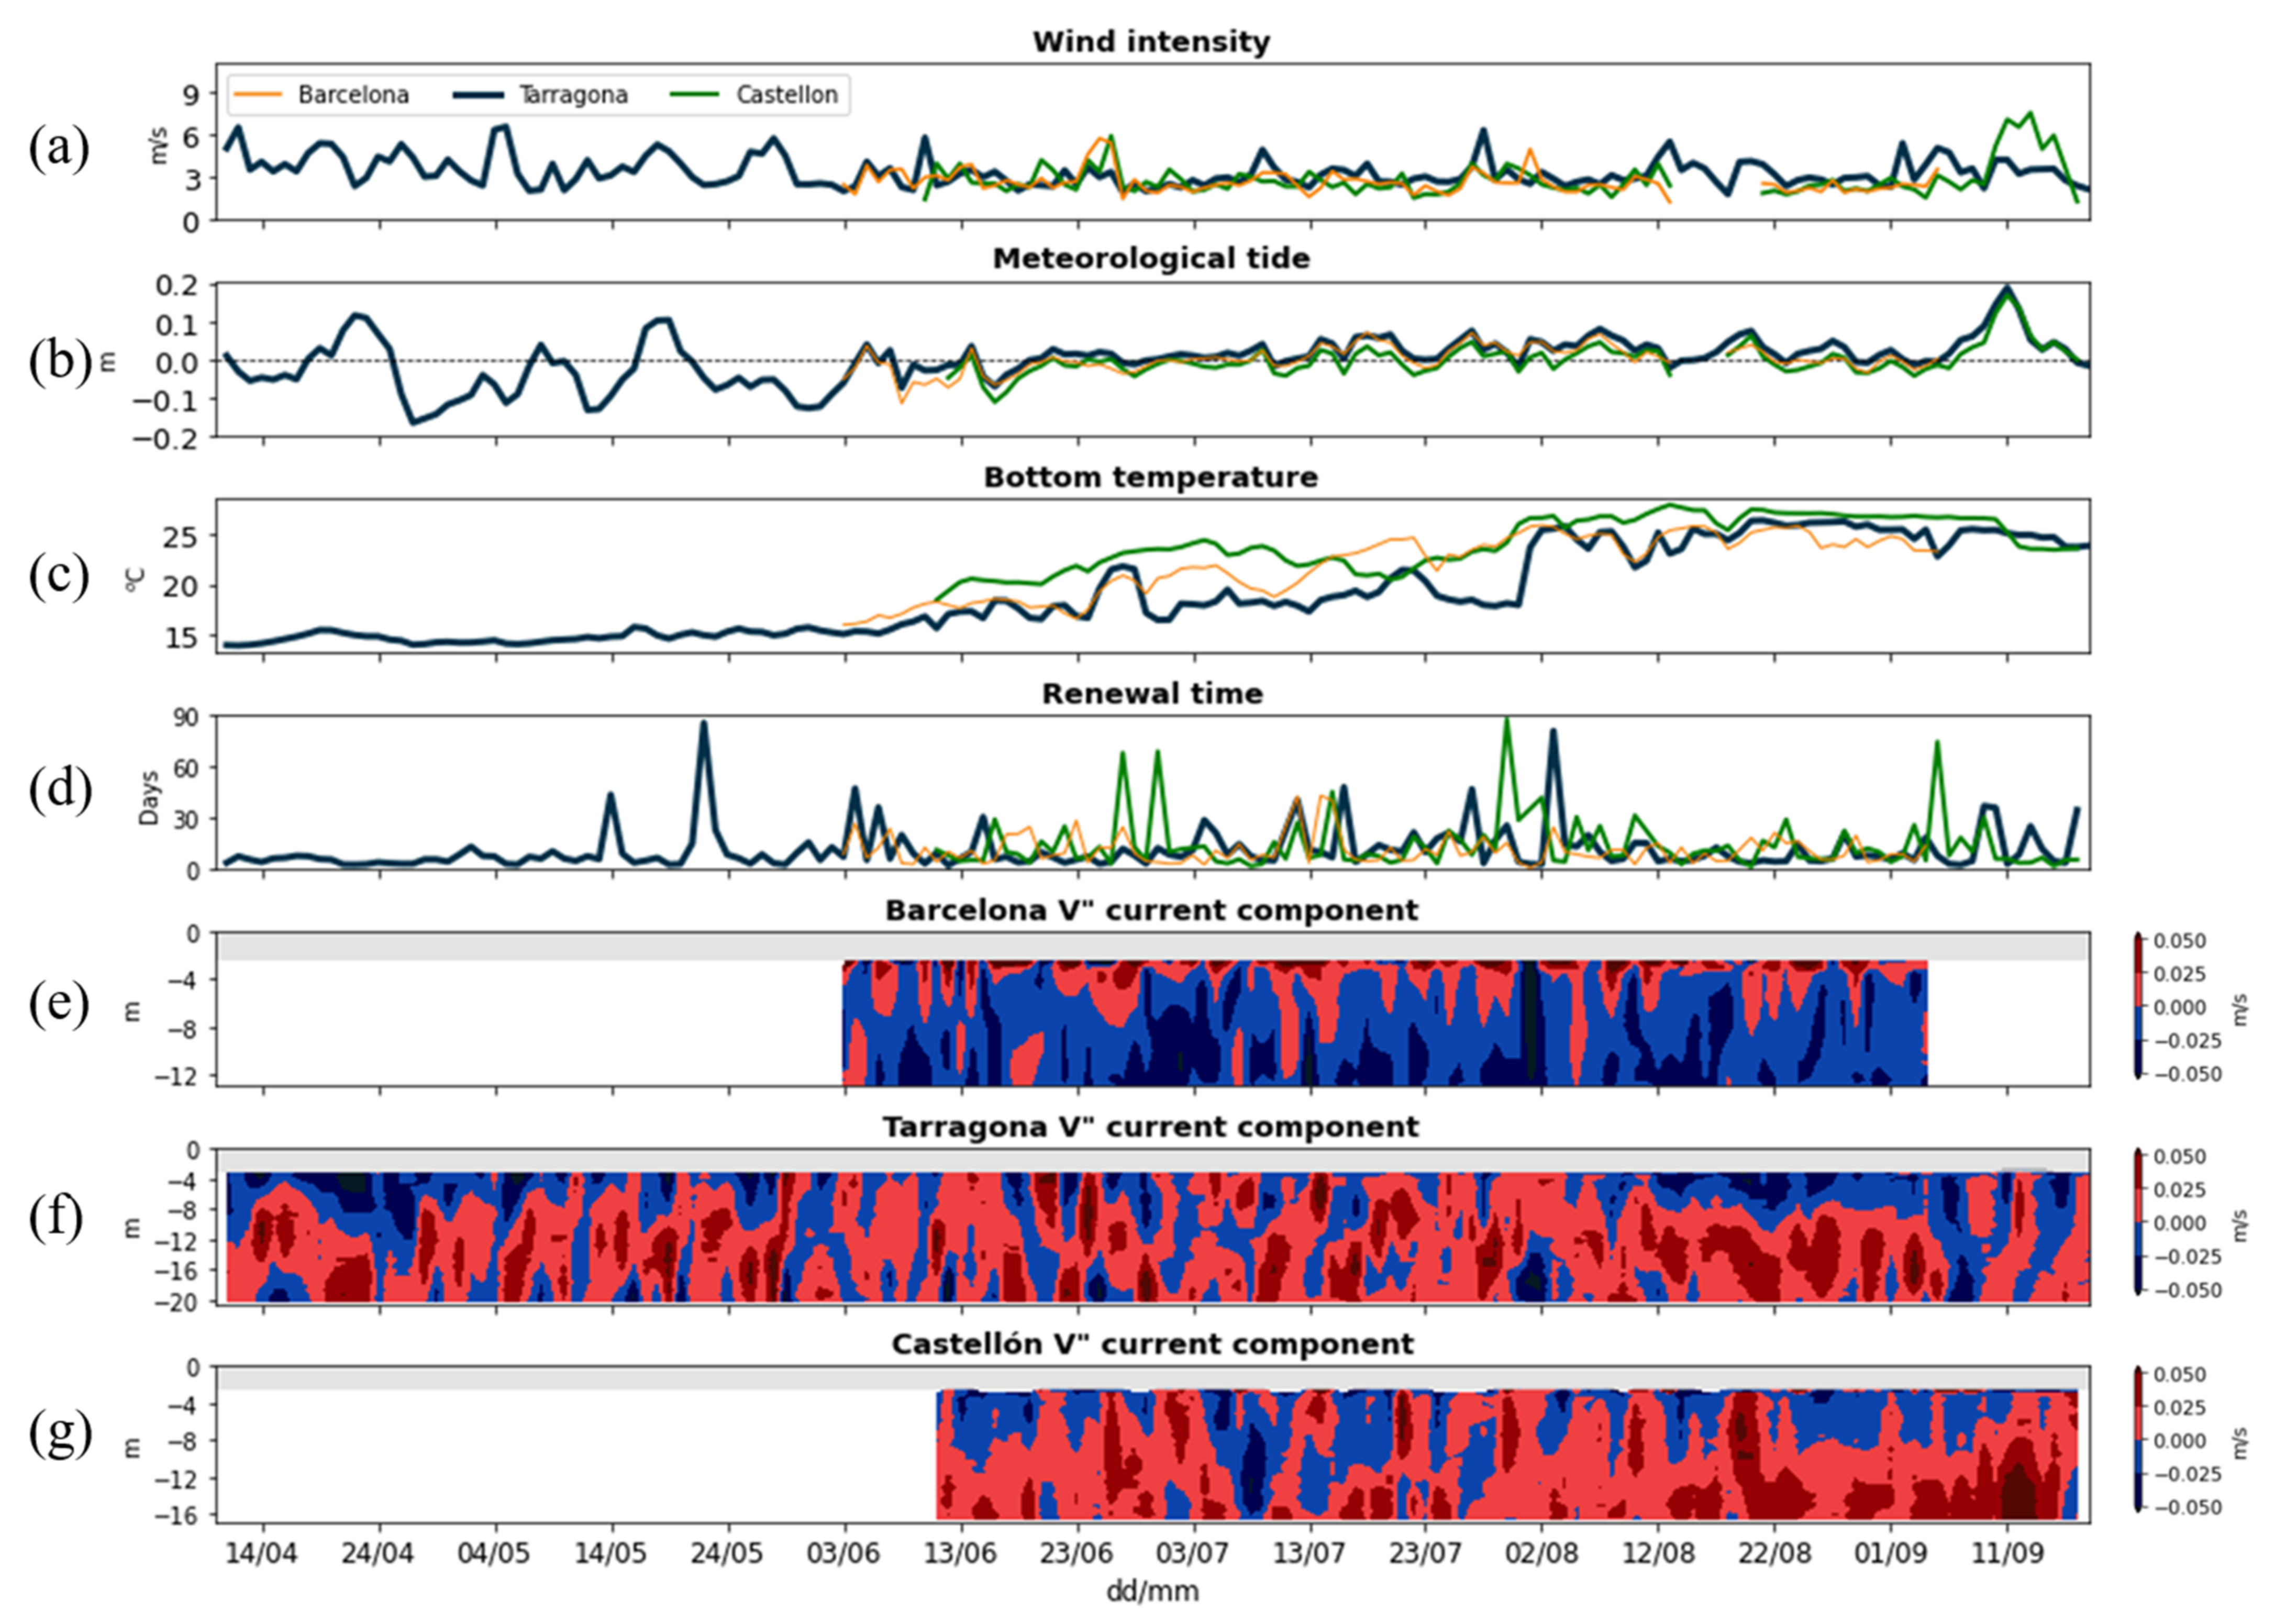Click the Wind intensity plot title
The height and width of the screenshot is (1624, 2275).
[1151, 42]
